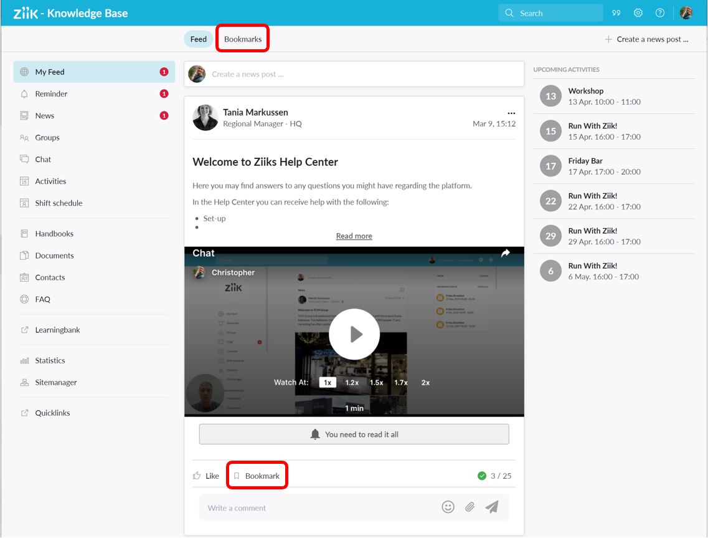Open News in sidebar

pos(95,115)
